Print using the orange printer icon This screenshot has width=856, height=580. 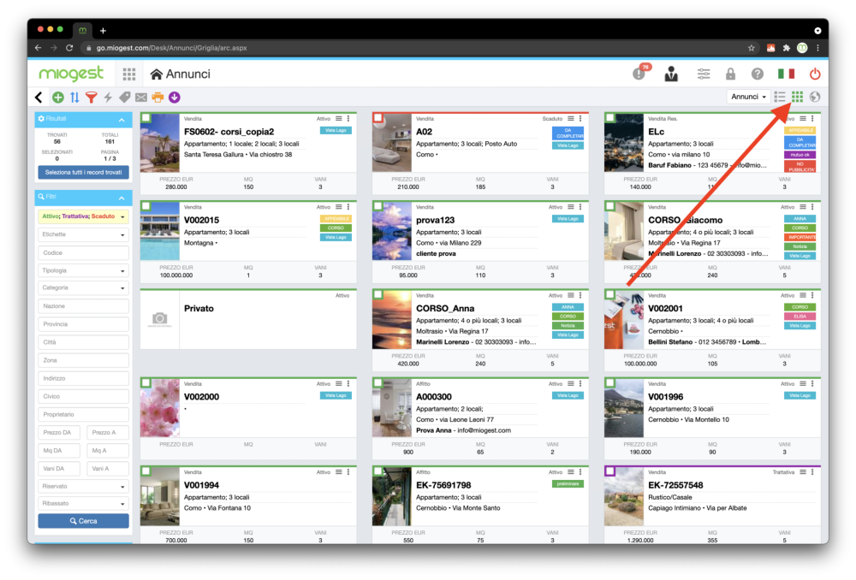point(158,98)
